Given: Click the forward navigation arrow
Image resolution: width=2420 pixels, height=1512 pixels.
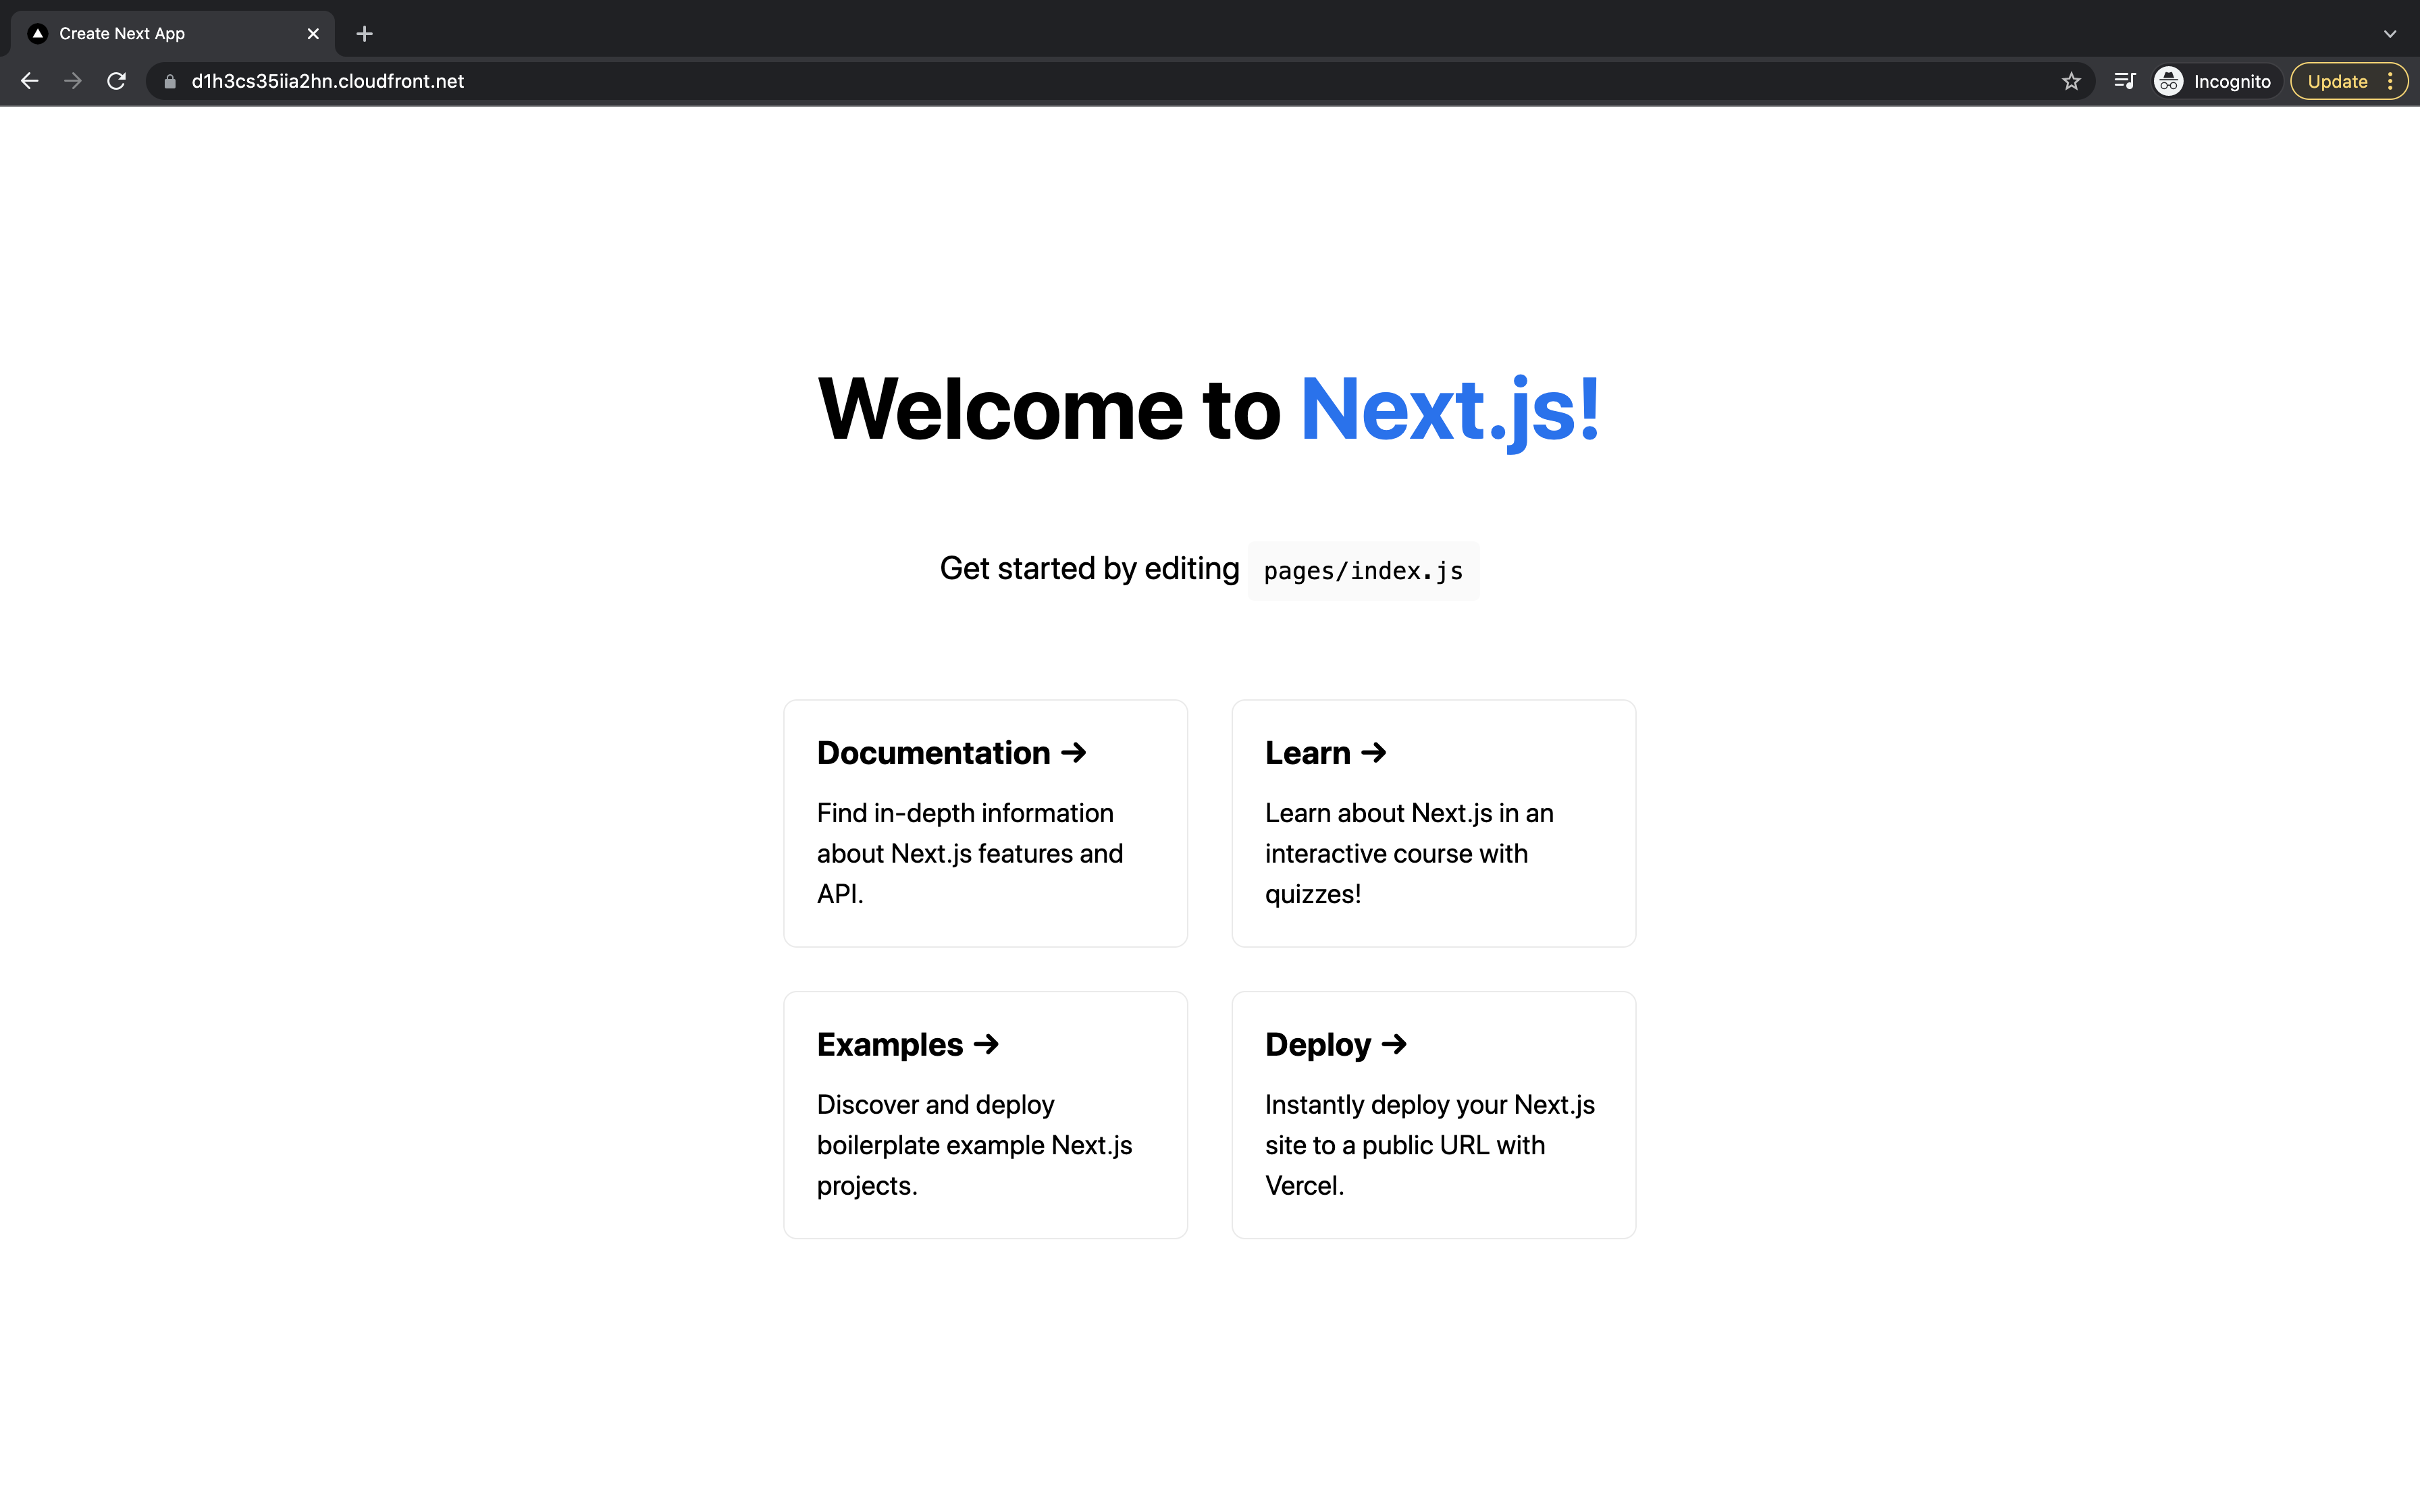Looking at the screenshot, I should (x=73, y=81).
